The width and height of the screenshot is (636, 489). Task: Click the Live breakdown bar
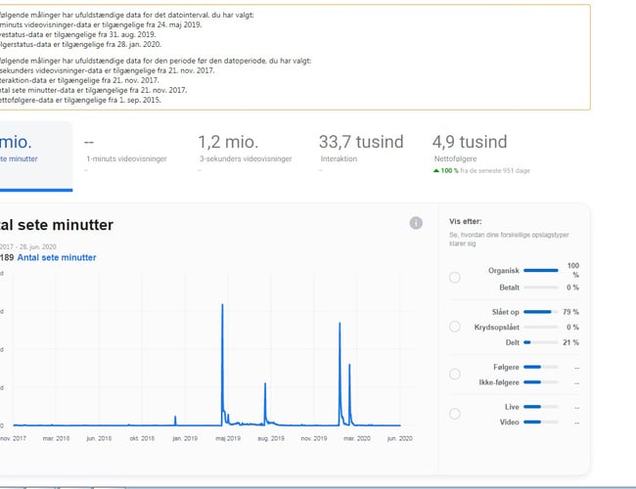click(541, 406)
